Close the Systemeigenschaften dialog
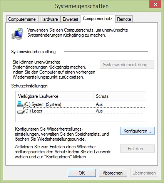Screen dimensions: 164x183 [x=156, y=5]
